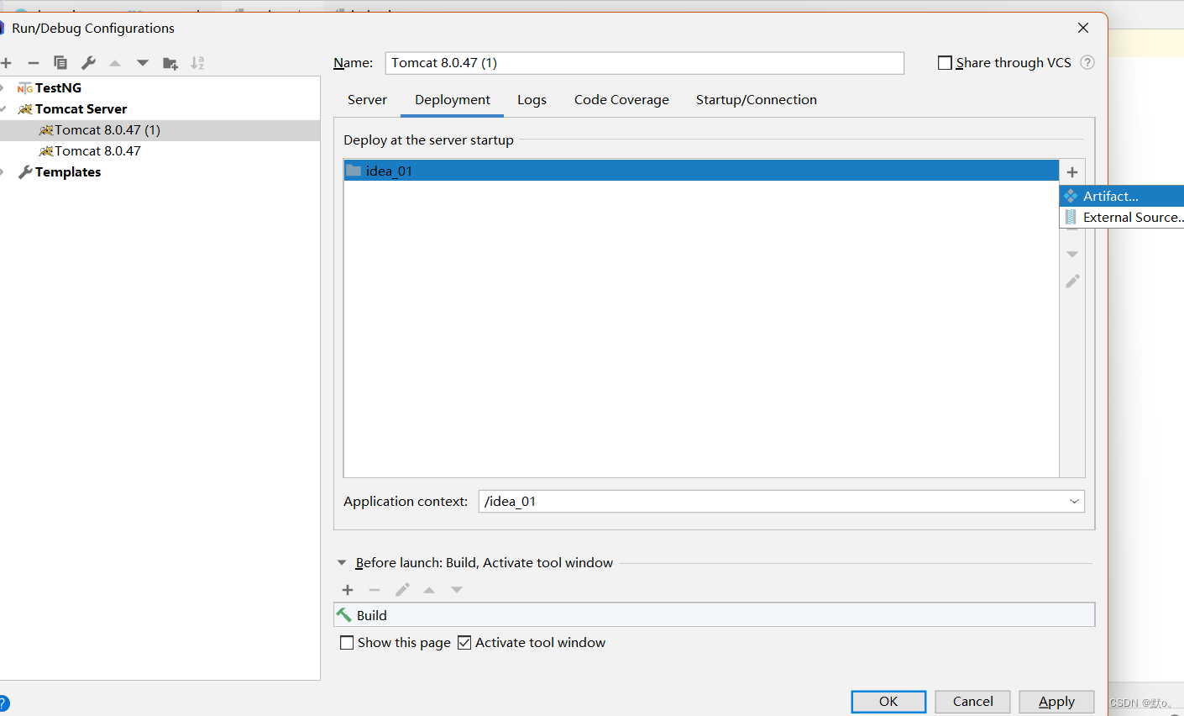1184x716 pixels.
Task: Open dialog help question mark icon
Action: click(3, 703)
